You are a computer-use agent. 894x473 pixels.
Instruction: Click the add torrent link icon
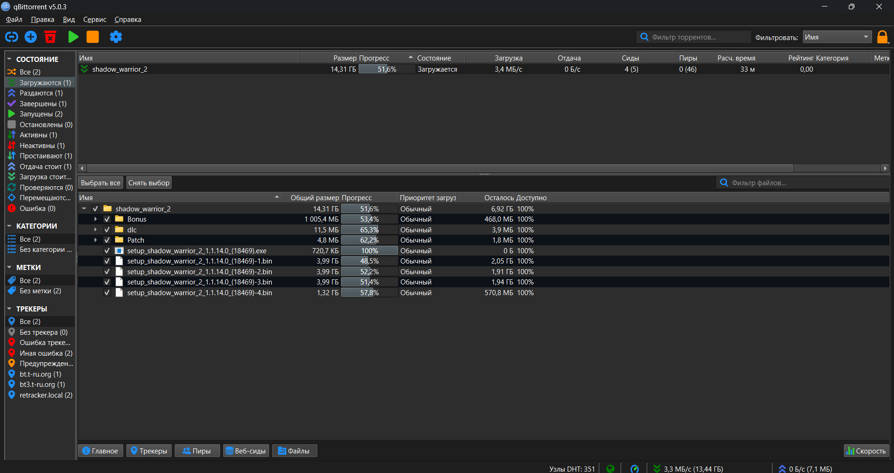12,37
